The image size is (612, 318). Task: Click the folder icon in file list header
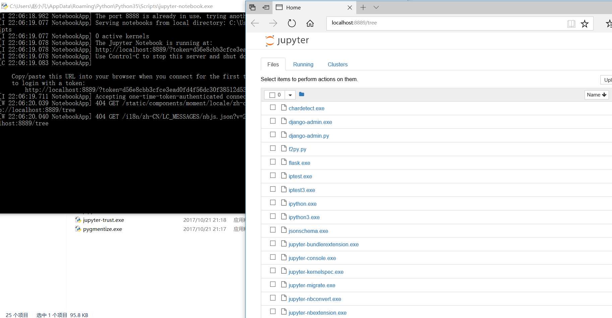(302, 94)
